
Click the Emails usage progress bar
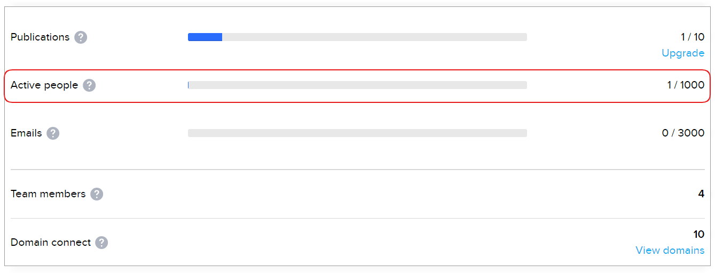tap(357, 133)
